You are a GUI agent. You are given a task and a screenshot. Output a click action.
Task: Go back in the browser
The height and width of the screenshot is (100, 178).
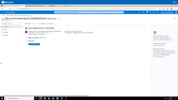3,9
